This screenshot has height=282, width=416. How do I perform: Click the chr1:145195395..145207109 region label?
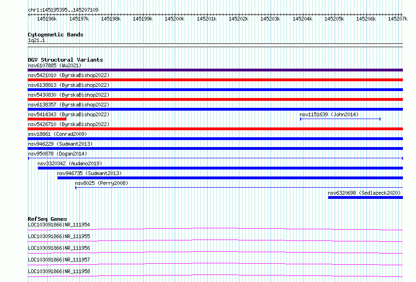(x=63, y=10)
